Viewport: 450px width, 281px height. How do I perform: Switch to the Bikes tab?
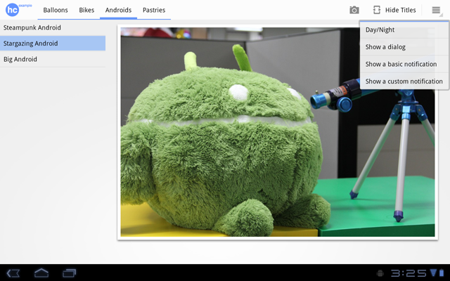pos(86,10)
